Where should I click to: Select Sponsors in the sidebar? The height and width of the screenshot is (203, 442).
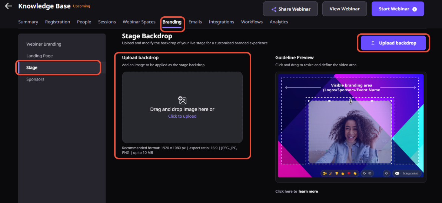click(35, 79)
